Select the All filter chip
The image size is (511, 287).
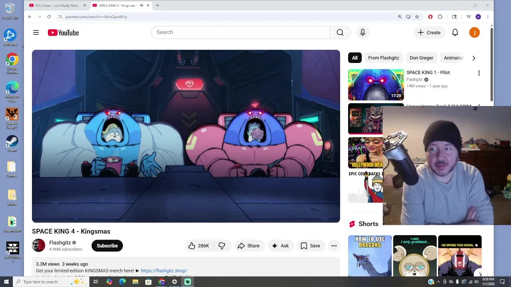[x=355, y=58]
